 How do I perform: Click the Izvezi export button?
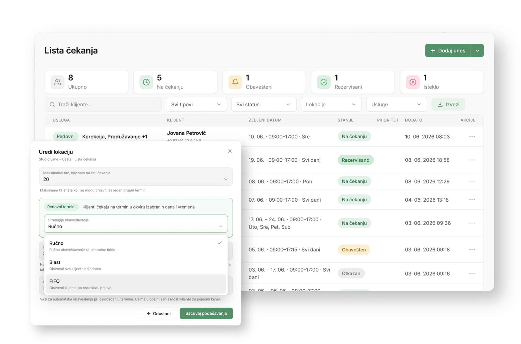448,104
